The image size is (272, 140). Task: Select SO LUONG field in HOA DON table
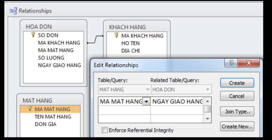tap(51, 58)
